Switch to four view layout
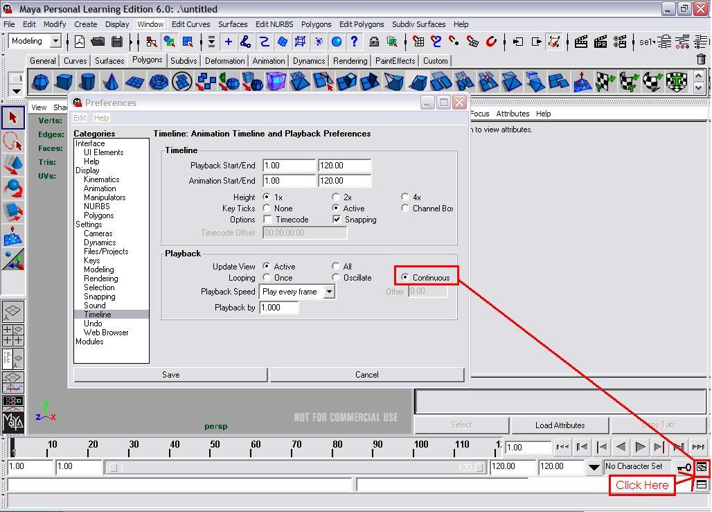 (13, 335)
